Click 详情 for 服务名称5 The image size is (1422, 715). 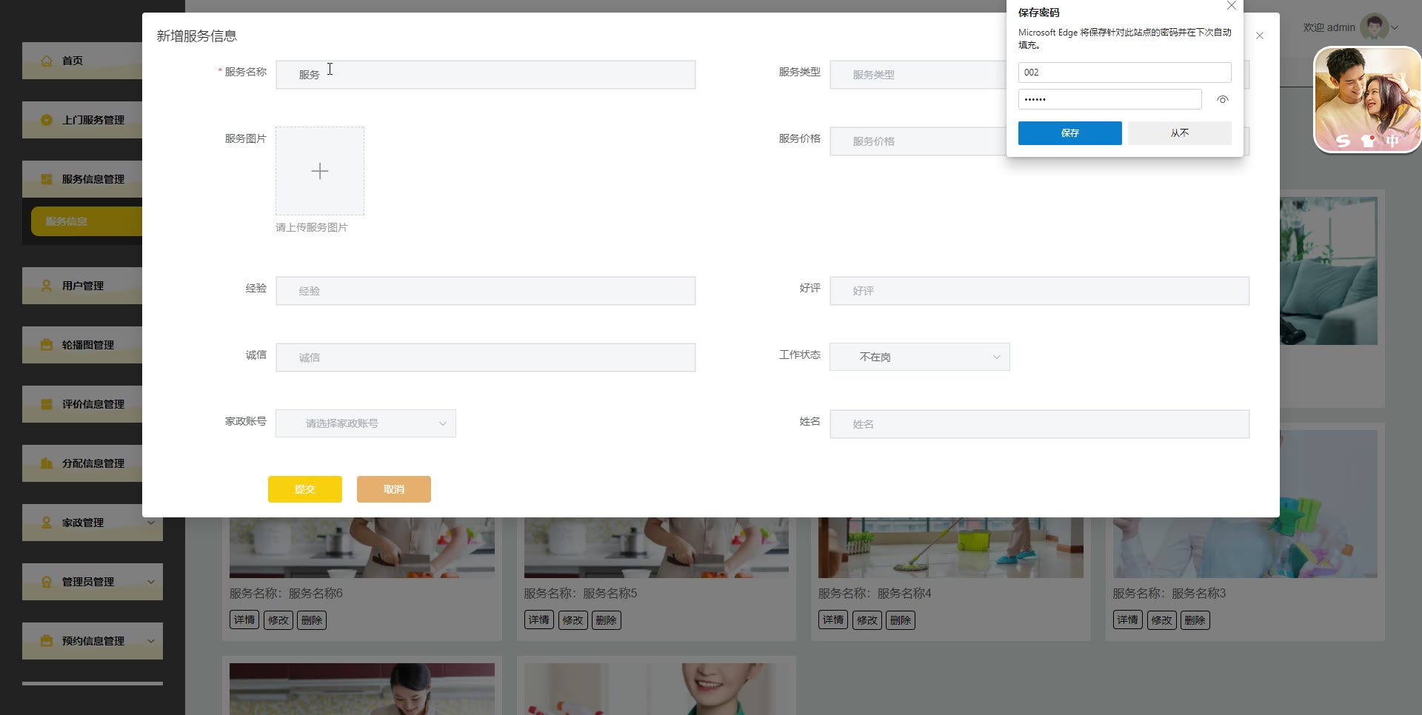539,620
